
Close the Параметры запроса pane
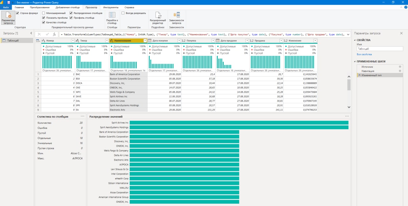click(x=402, y=33)
